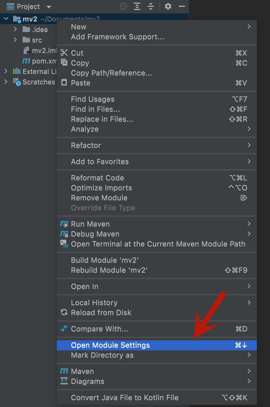270x407 pixels.
Task: Click the Diagrams icon in the menu
Action: 64,381
